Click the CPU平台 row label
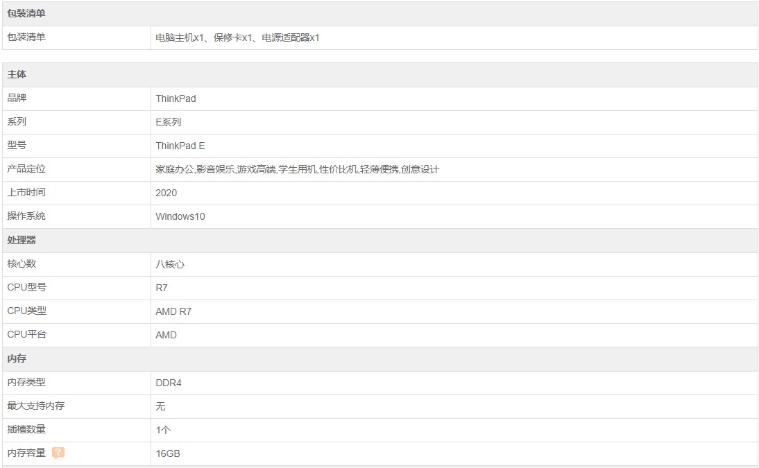759x468 pixels. (x=26, y=334)
